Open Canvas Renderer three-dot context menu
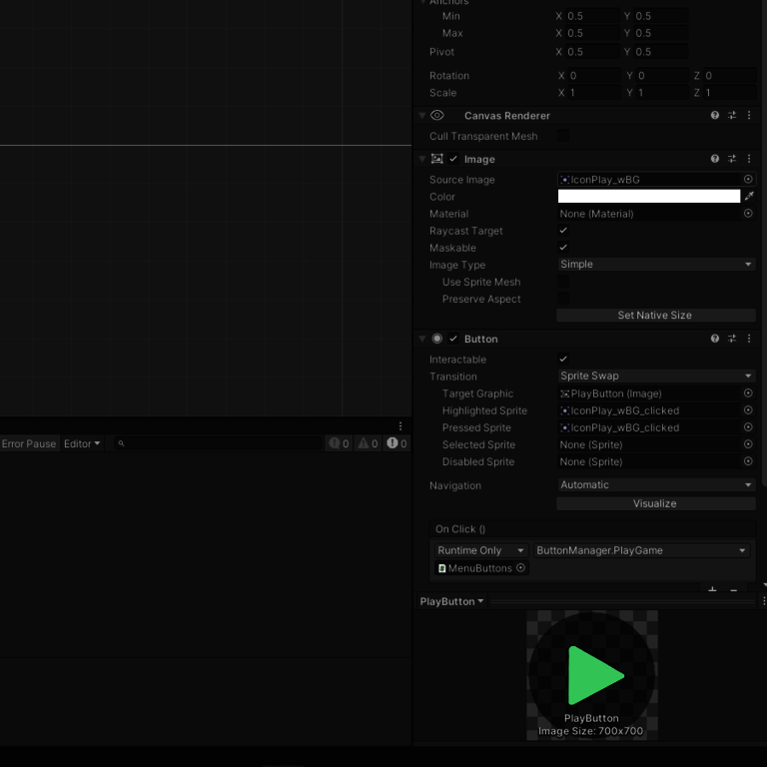This screenshot has width=767, height=767. [x=749, y=116]
